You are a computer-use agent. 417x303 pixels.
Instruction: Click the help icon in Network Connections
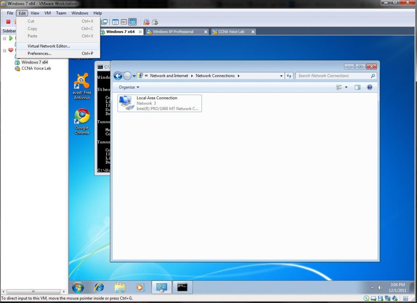(x=370, y=87)
